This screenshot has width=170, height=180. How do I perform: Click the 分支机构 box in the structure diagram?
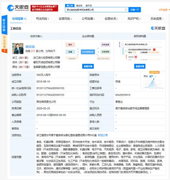pos(105,52)
